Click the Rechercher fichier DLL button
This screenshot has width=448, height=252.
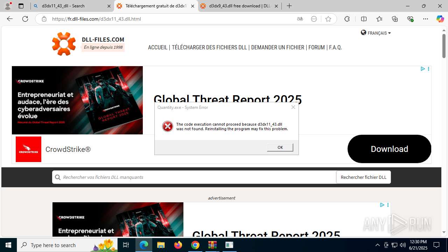click(x=363, y=177)
